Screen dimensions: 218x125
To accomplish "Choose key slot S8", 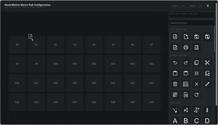I will click(x=17, y=64).
